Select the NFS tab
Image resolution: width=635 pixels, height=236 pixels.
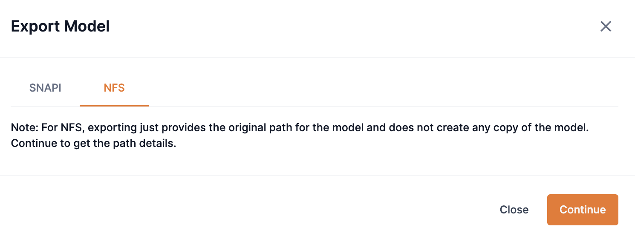(114, 88)
